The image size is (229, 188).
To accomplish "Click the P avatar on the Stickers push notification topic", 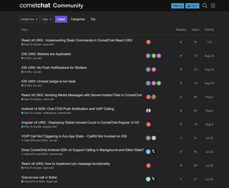I will click(x=153, y=69).
